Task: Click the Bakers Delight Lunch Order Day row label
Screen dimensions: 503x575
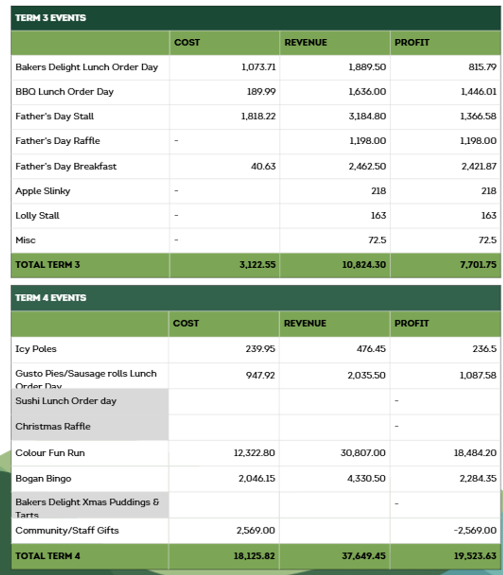Action: [87, 67]
